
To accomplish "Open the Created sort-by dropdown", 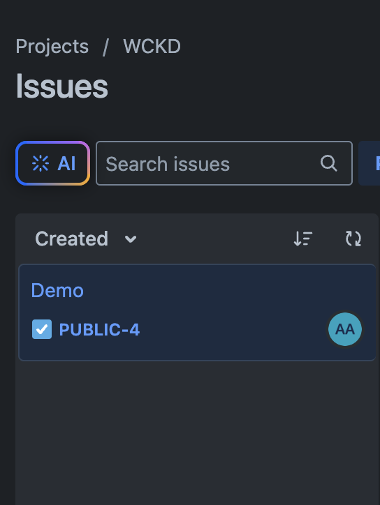I will pos(86,239).
